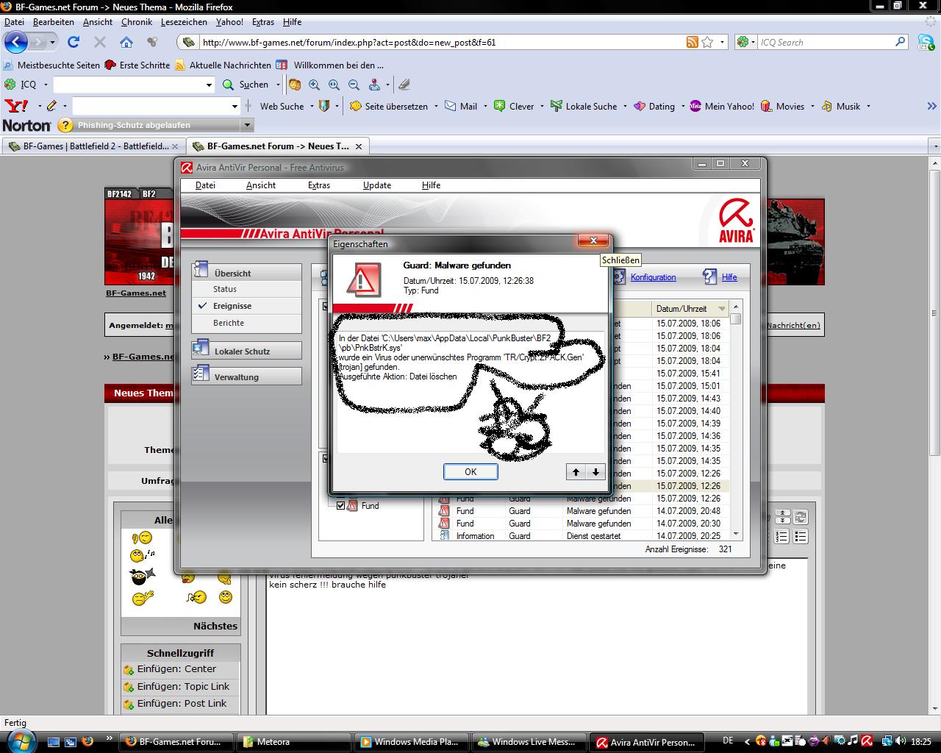Close the Eigenschaften dialog with the red X
This screenshot has width=941, height=753.
(x=593, y=240)
